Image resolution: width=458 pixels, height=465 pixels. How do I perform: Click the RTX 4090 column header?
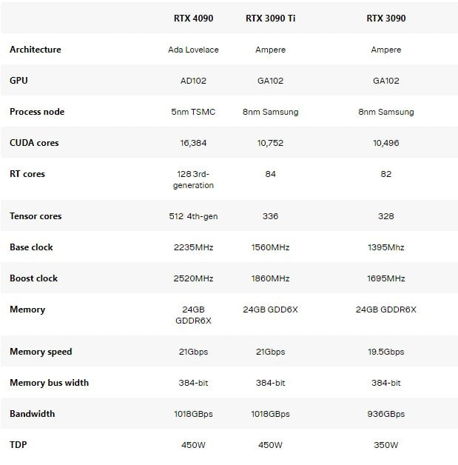click(193, 19)
